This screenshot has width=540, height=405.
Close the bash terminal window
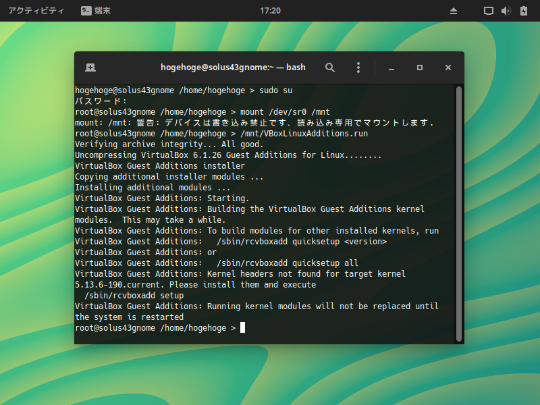coord(448,67)
